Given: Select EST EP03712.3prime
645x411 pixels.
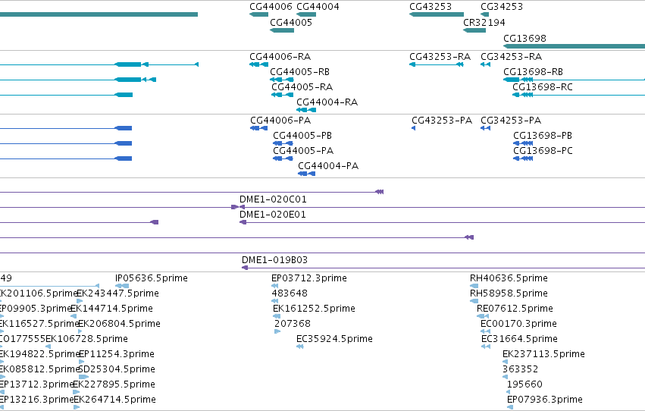Looking at the screenshot, I should 309,278.
